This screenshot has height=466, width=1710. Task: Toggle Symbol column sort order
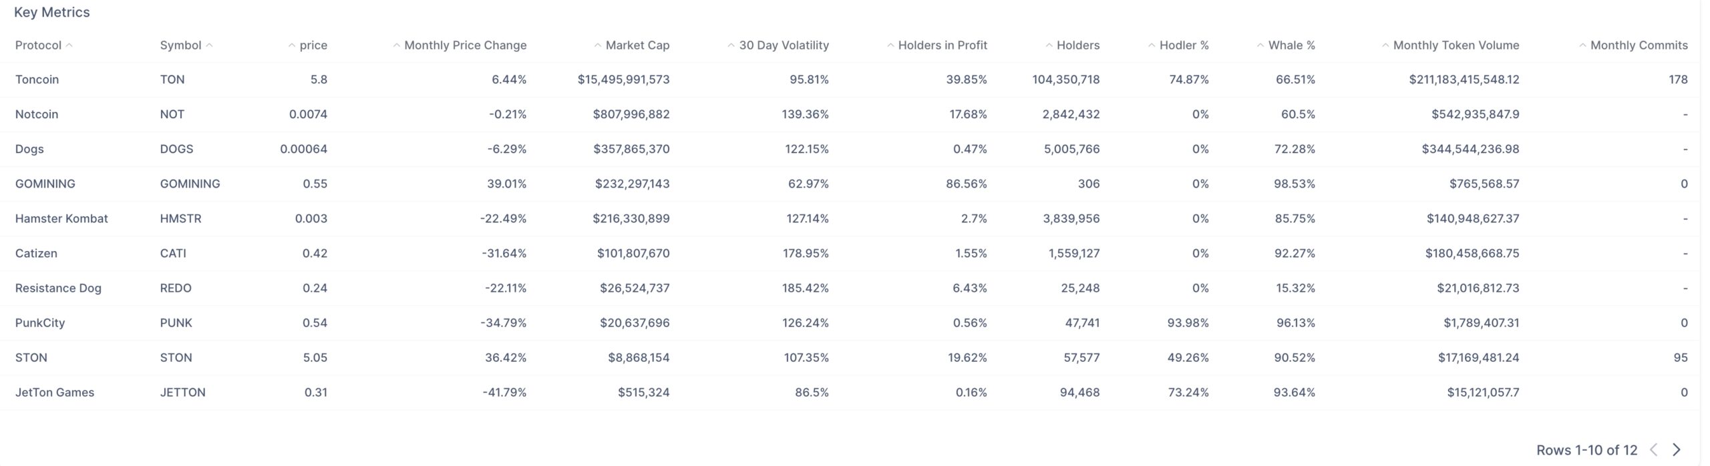tap(210, 45)
